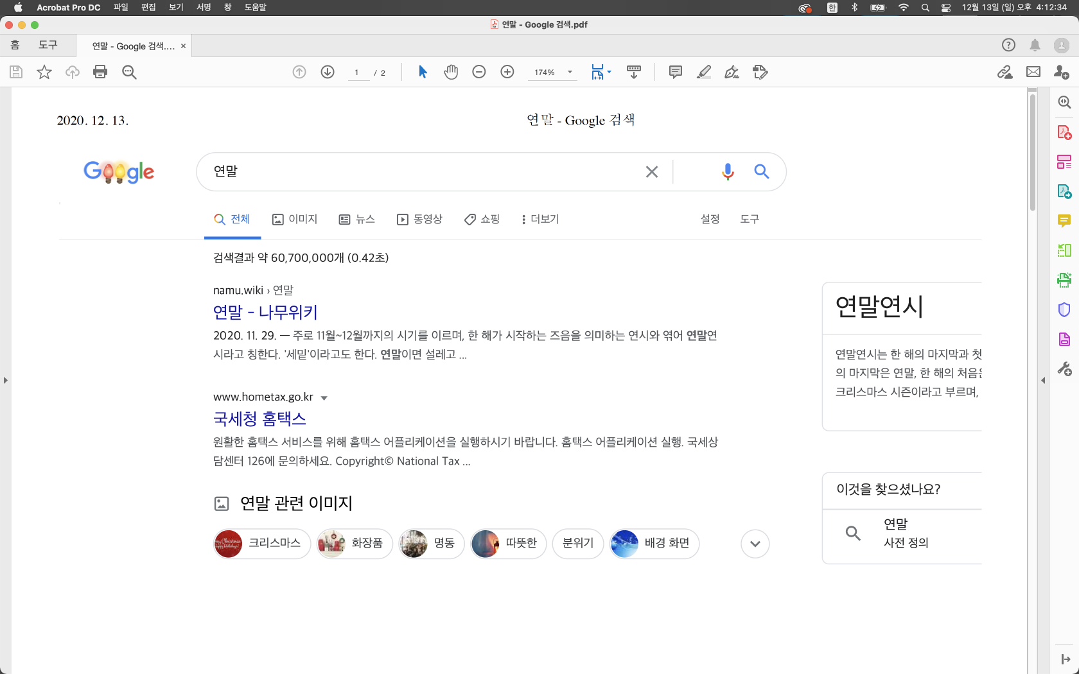Click the microphone voice search icon
1079x674 pixels.
[x=728, y=171]
